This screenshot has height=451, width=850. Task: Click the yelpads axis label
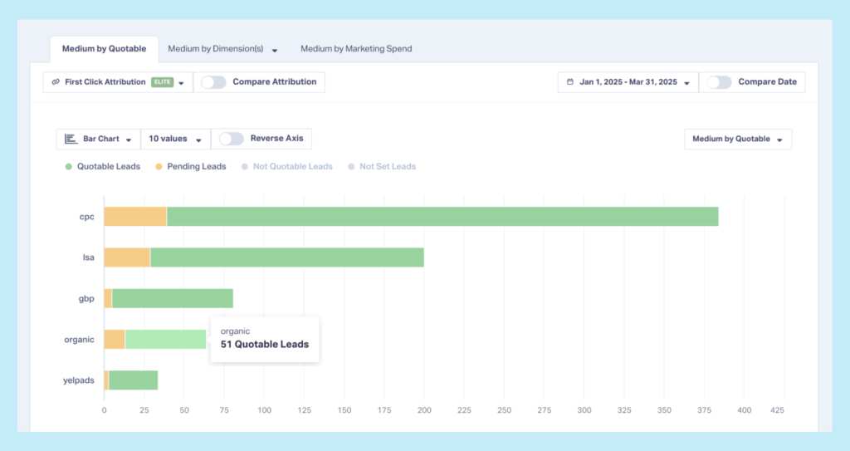79,380
